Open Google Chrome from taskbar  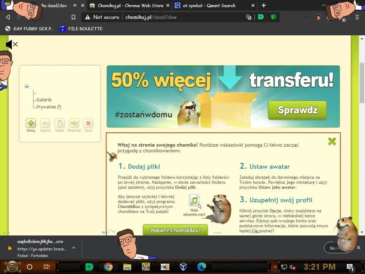[x=108, y=267]
